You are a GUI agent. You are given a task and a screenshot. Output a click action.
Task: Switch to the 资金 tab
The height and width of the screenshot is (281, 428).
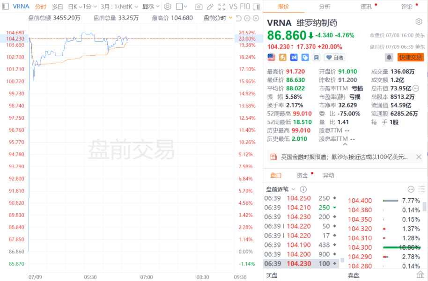click(302, 175)
